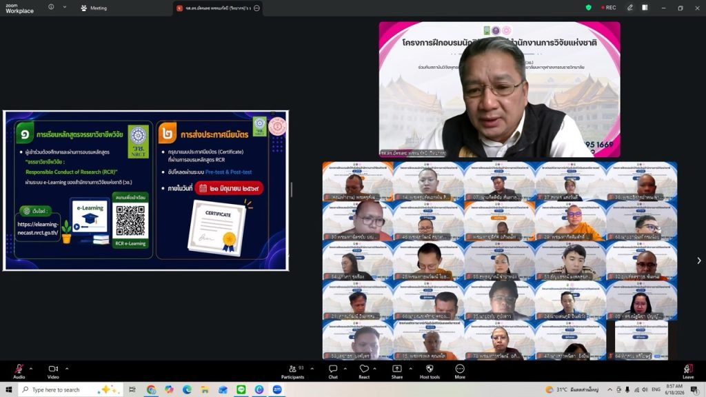
Task: Click the taskbar search box
Action: point(71,389)
